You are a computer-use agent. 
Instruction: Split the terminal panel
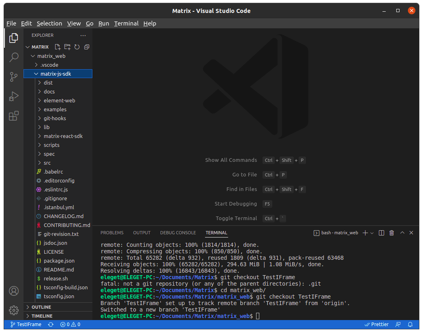[x=381, y=233]
